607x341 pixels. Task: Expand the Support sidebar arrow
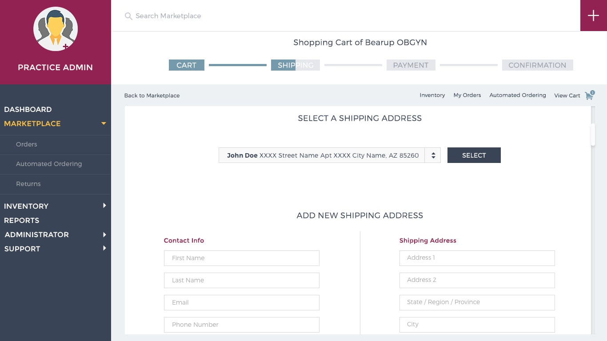(104, 248)
